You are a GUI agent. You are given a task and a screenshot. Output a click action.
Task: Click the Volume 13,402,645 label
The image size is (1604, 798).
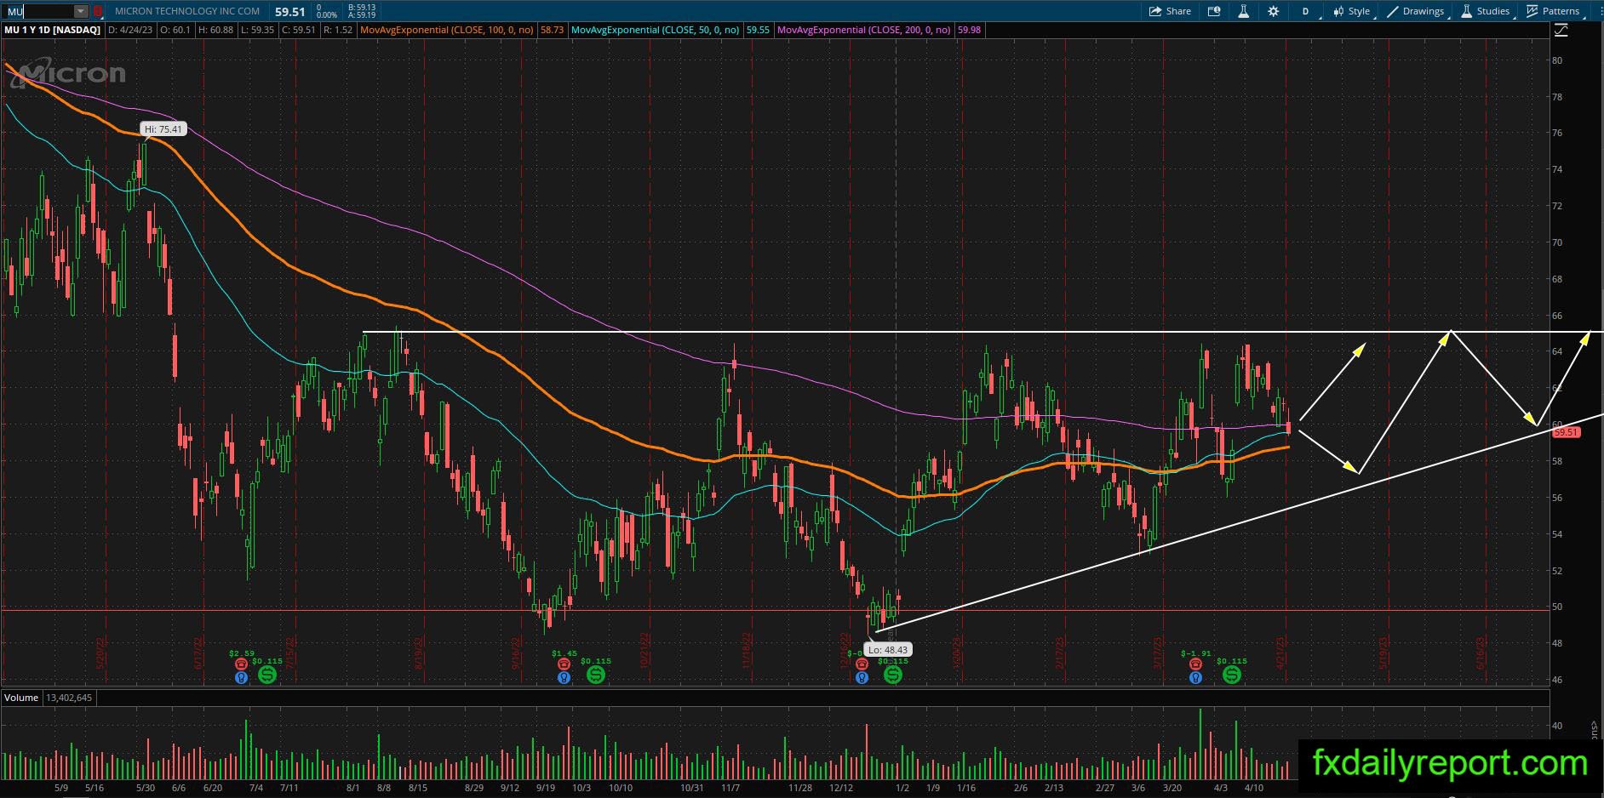click(48, 698)
